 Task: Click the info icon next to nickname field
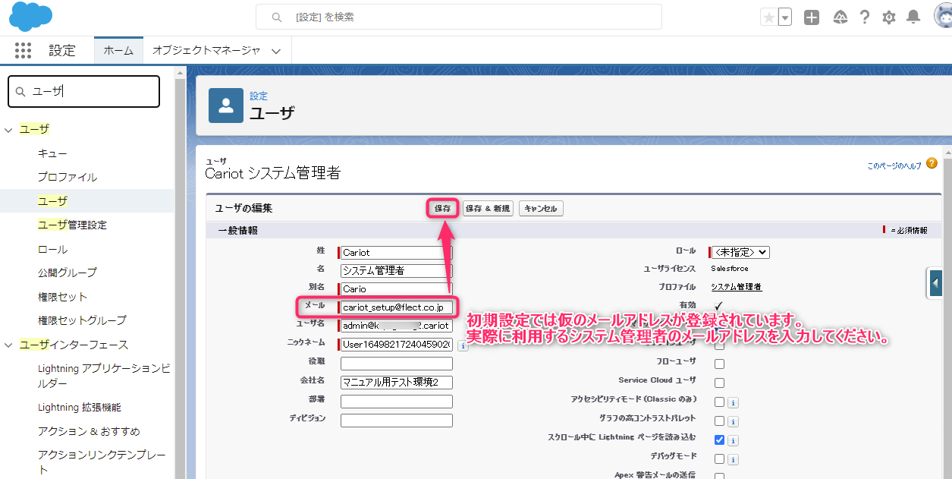coord(463,345)
